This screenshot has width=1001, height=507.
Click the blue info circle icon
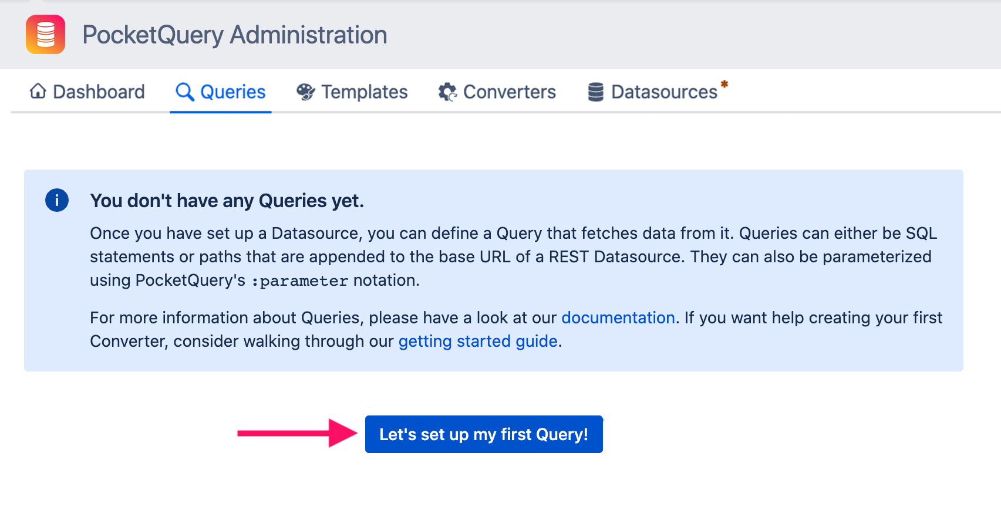[57, 201]
